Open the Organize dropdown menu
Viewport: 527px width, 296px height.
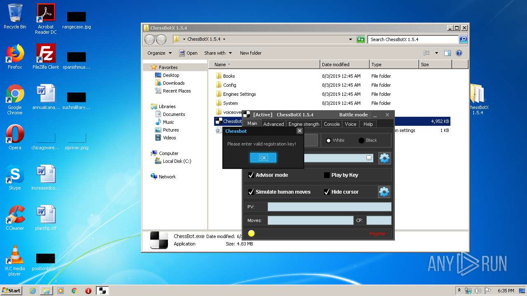pyautogui.click(x=159, y=53)
